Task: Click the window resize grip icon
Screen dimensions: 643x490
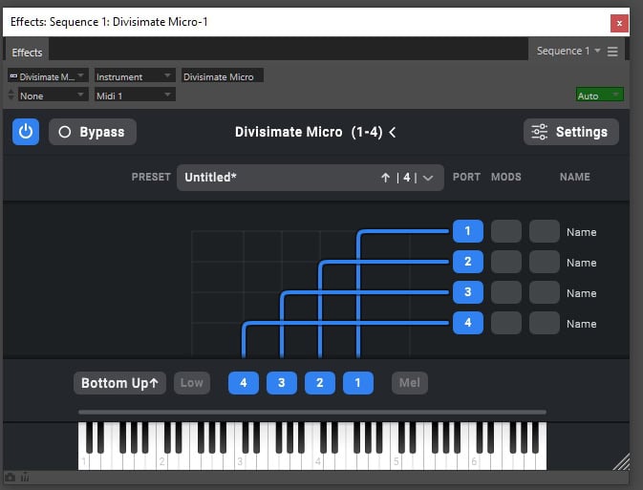Action: [621, 461]
